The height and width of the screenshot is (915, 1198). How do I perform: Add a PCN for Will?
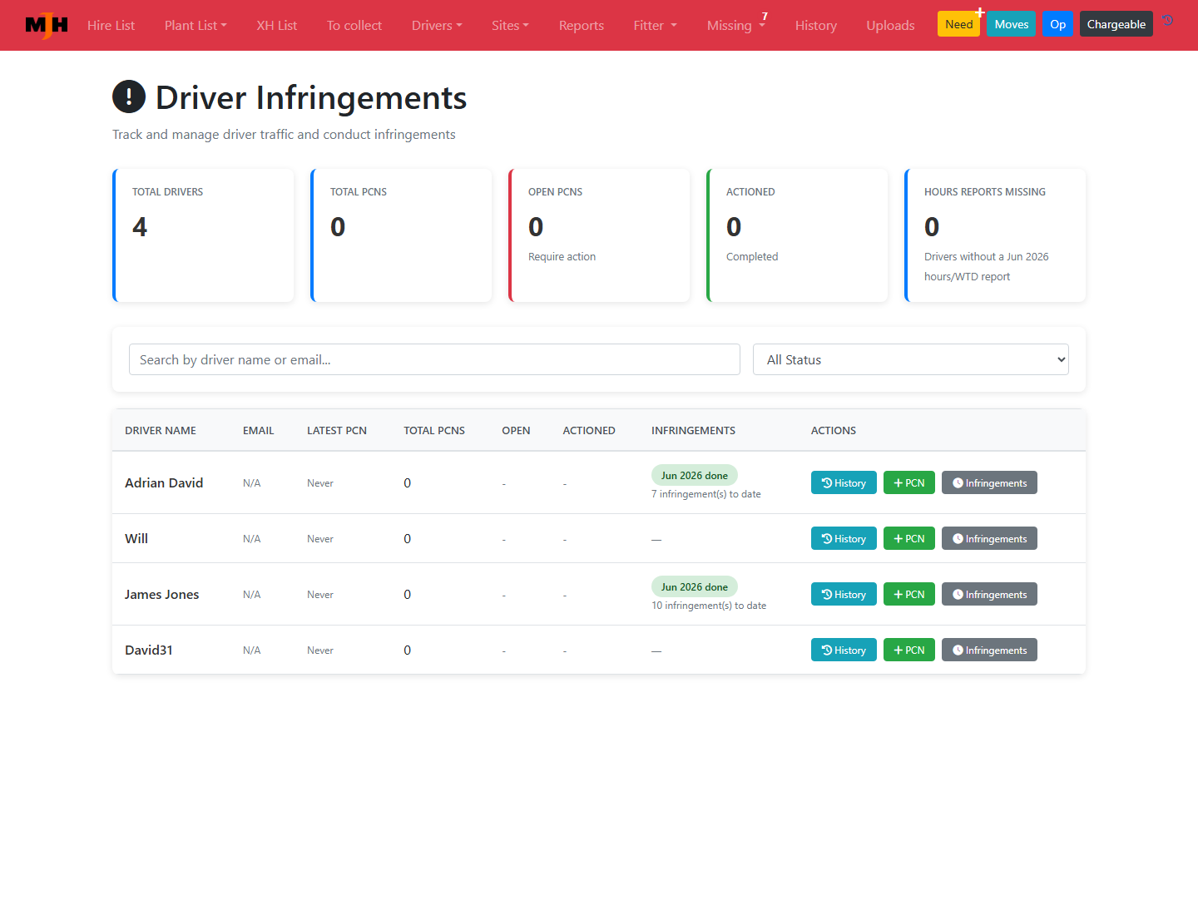pos(909,538)
